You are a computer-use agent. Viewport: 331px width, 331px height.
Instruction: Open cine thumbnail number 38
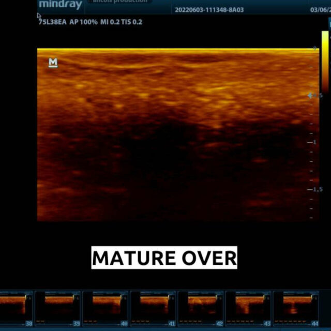16,309
